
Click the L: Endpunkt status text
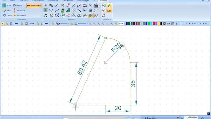click(150, 118)
